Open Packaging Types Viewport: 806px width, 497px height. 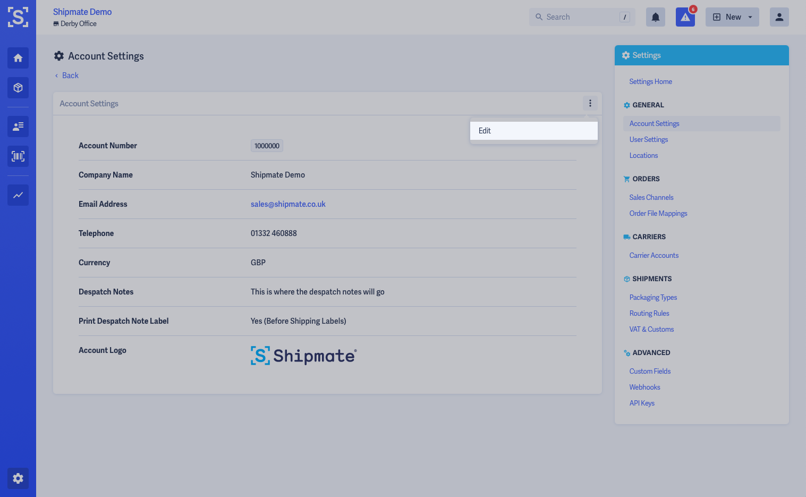654,297
